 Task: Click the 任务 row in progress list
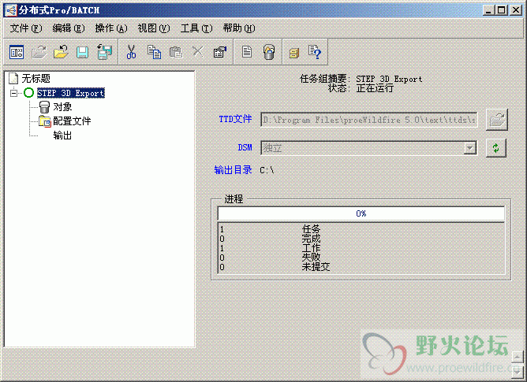click(x=361, y=229)
